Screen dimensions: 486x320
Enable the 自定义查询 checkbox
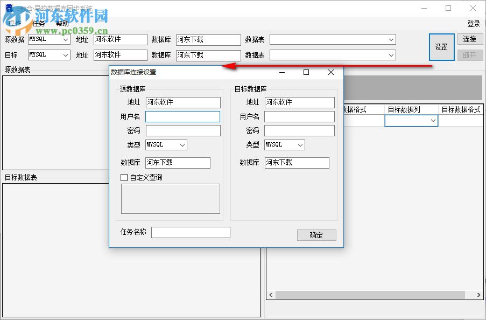(124, 177)
